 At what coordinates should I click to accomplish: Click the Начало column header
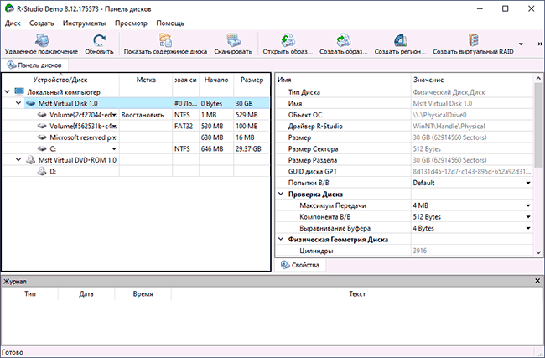(x=216, y=80)
